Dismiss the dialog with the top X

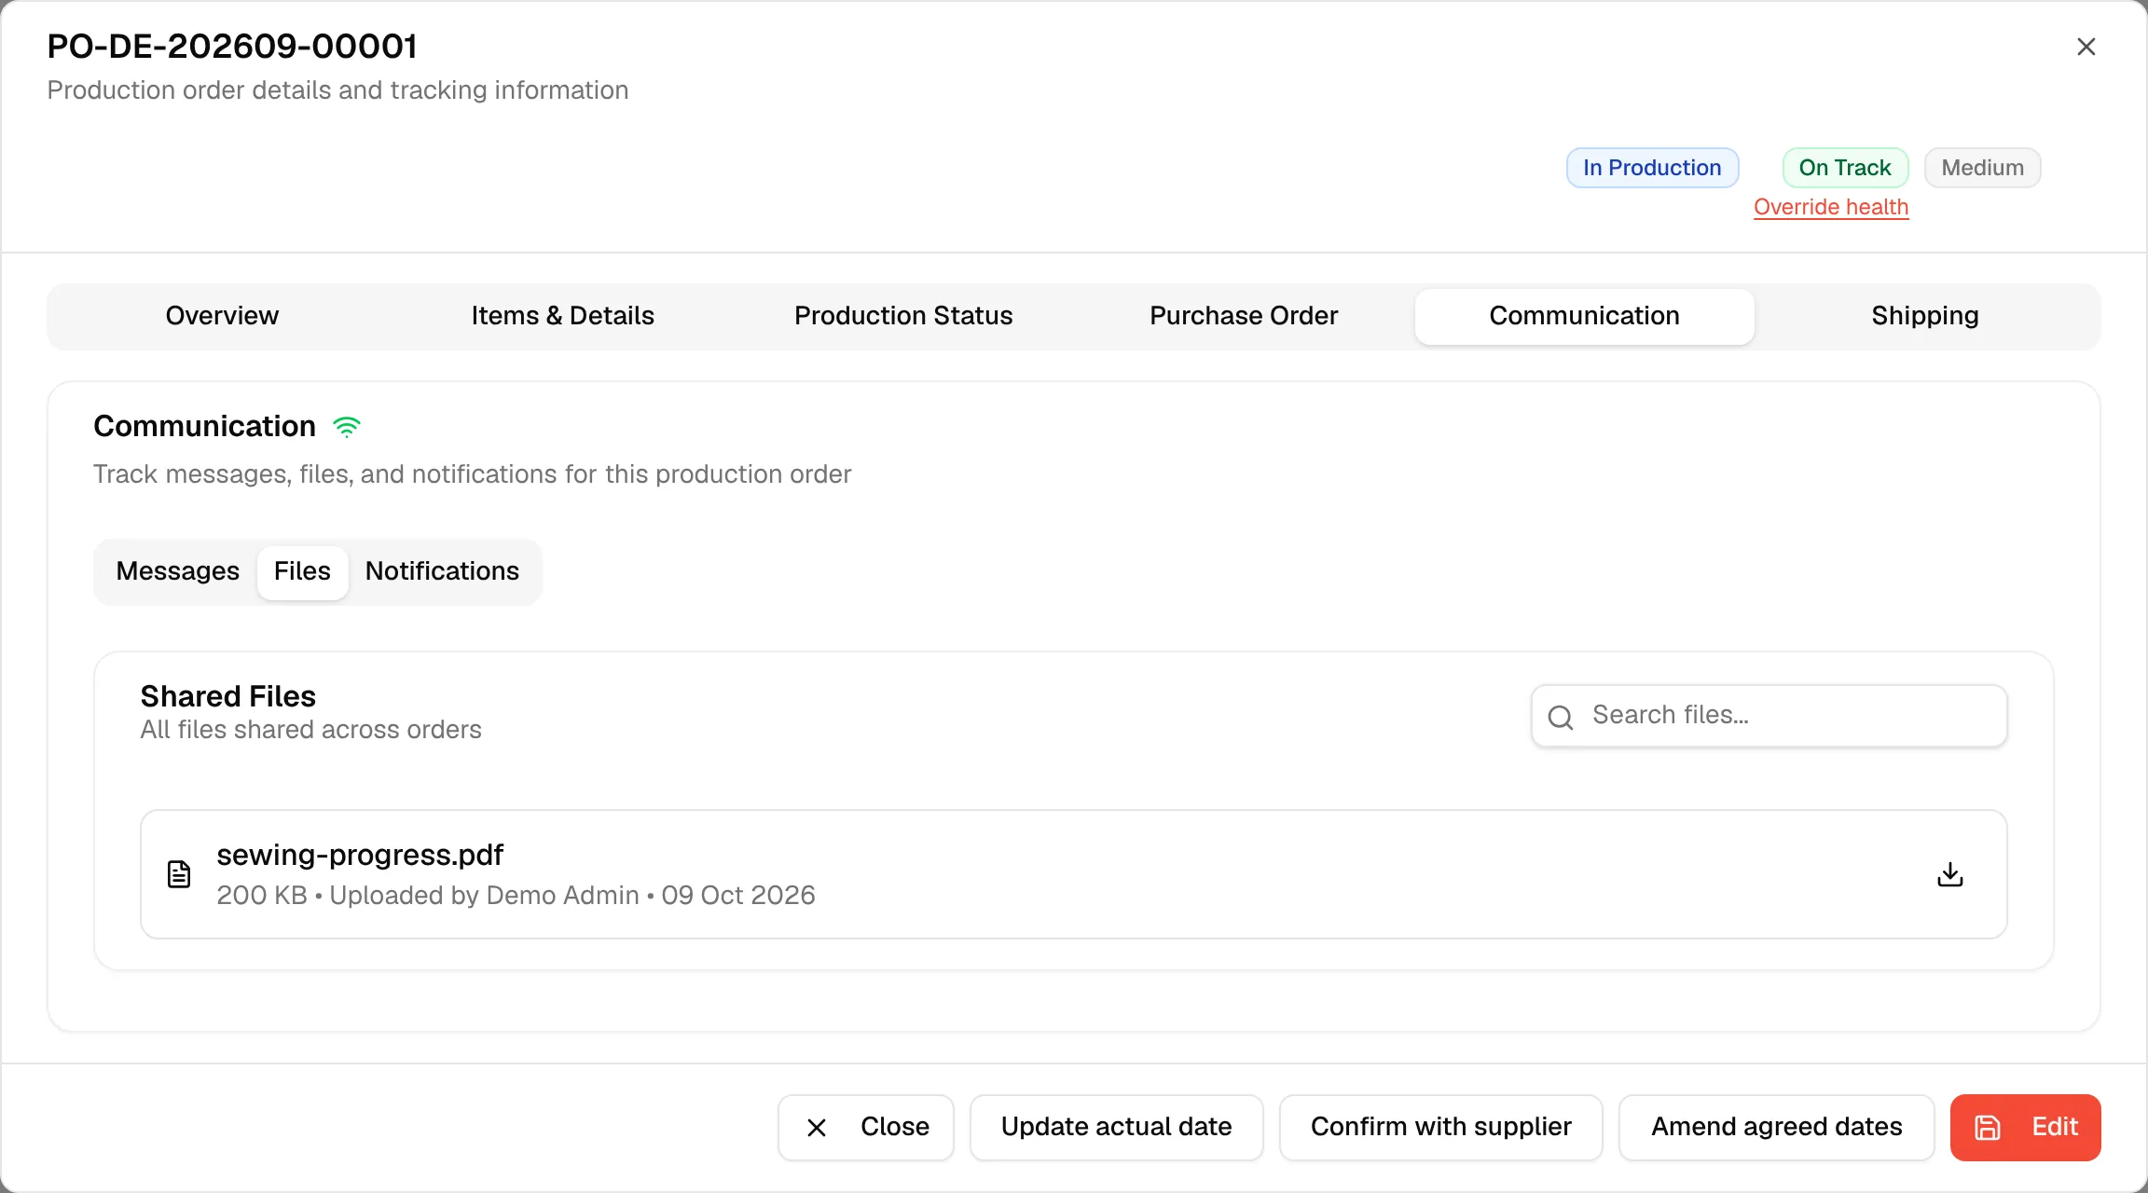coord(2086,47)
